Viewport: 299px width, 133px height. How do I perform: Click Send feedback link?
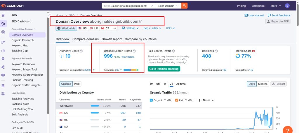pos(279,15)
